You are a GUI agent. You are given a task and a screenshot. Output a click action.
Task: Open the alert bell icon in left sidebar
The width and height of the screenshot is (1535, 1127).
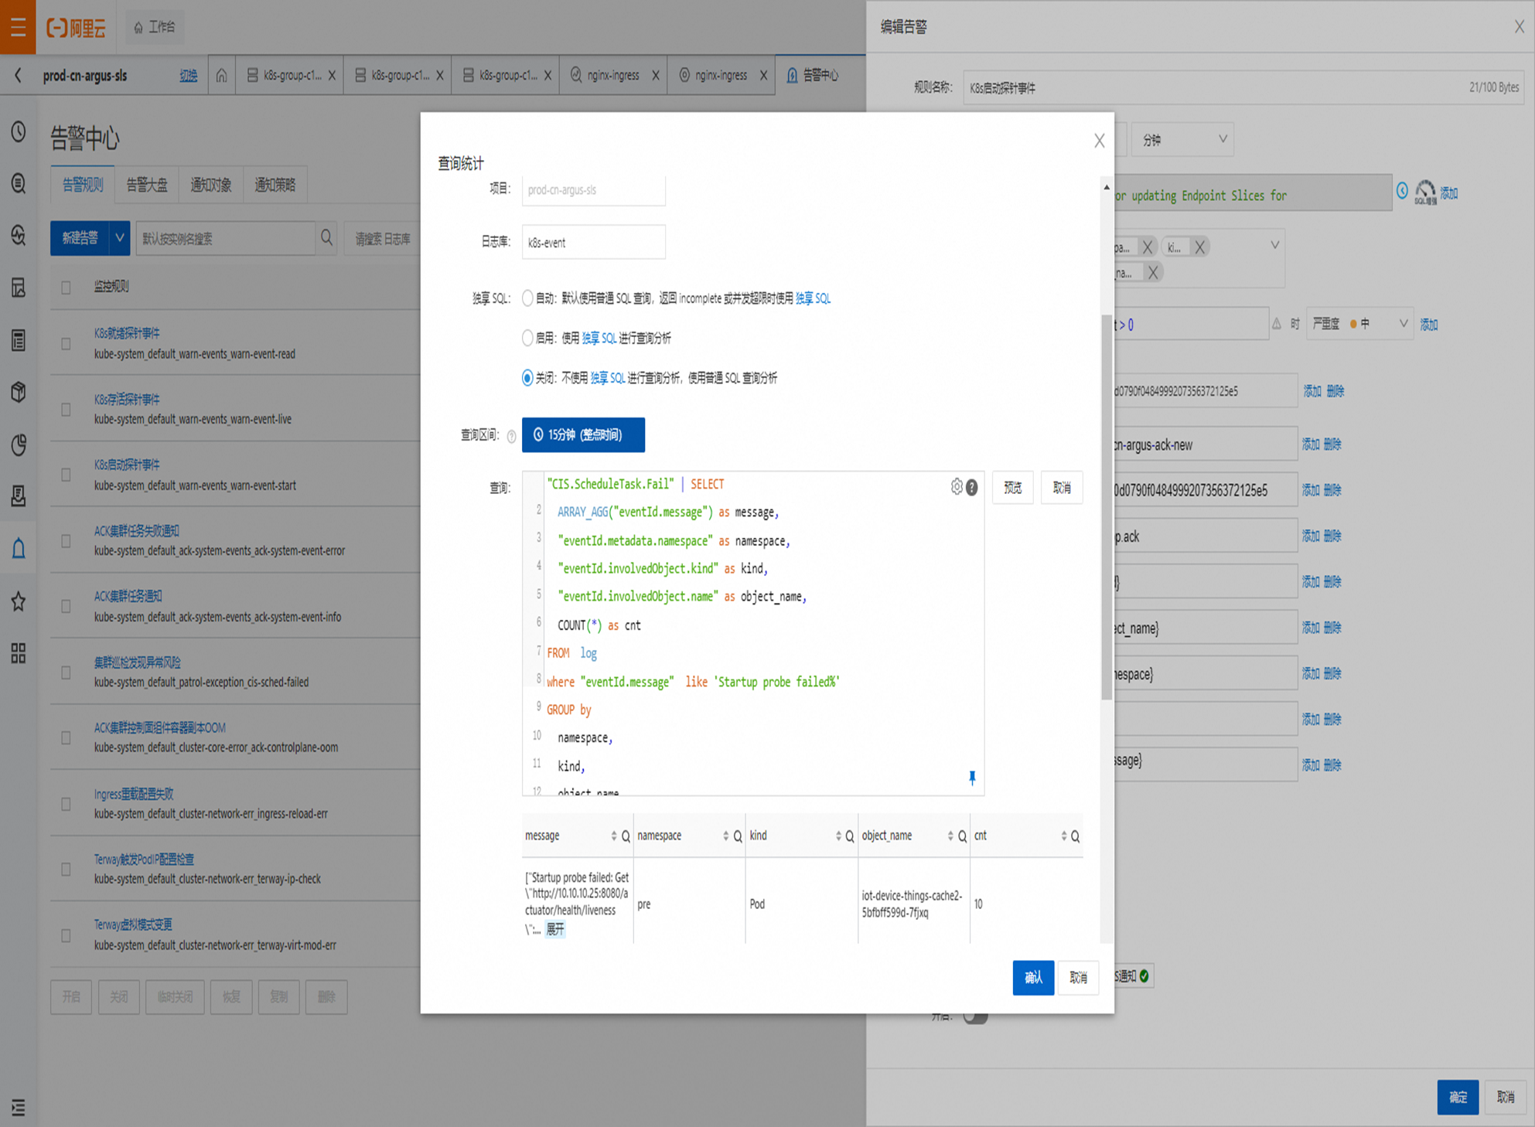[19, 549]
